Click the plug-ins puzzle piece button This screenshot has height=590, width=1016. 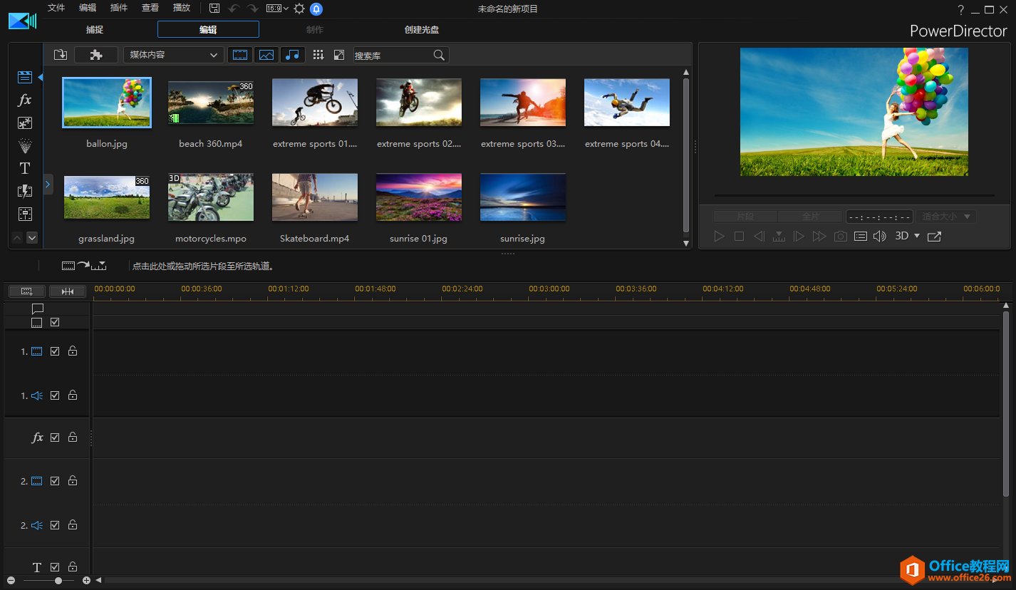tap(96, 55)
